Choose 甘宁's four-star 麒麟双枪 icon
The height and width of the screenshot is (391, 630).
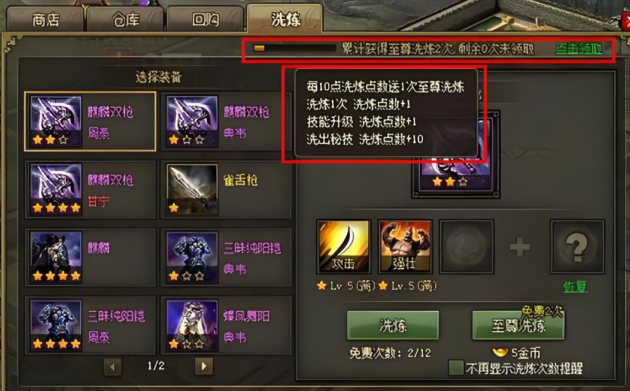tap(56, 190)
